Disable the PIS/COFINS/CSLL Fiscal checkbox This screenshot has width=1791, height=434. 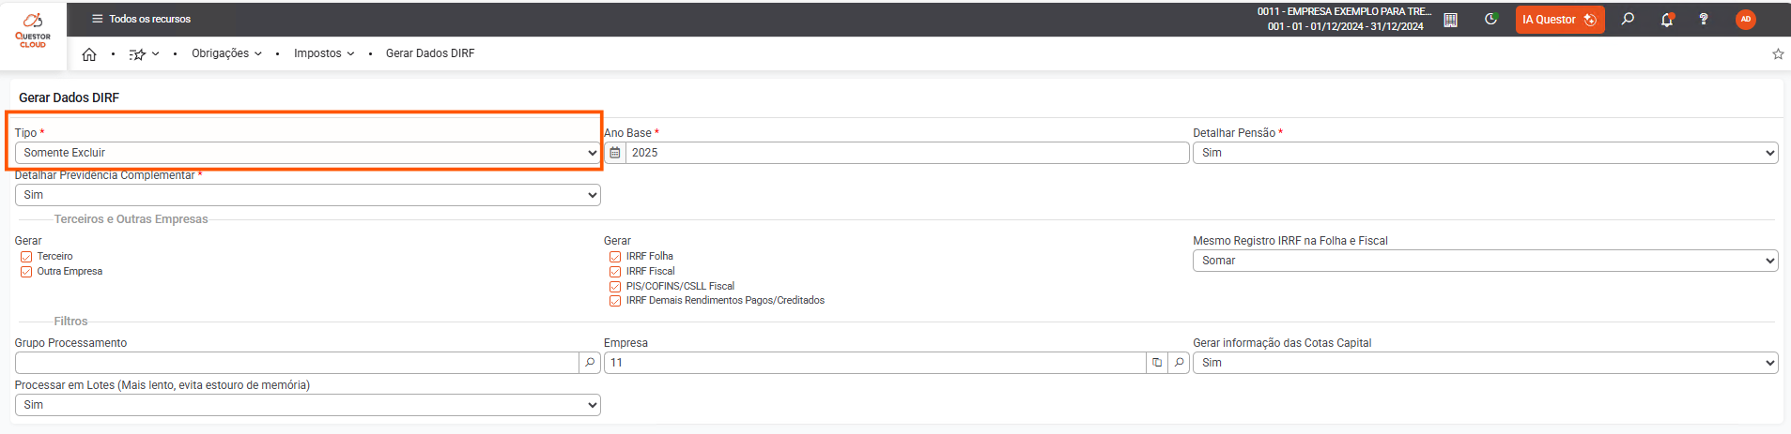click(x=615, y=287)
